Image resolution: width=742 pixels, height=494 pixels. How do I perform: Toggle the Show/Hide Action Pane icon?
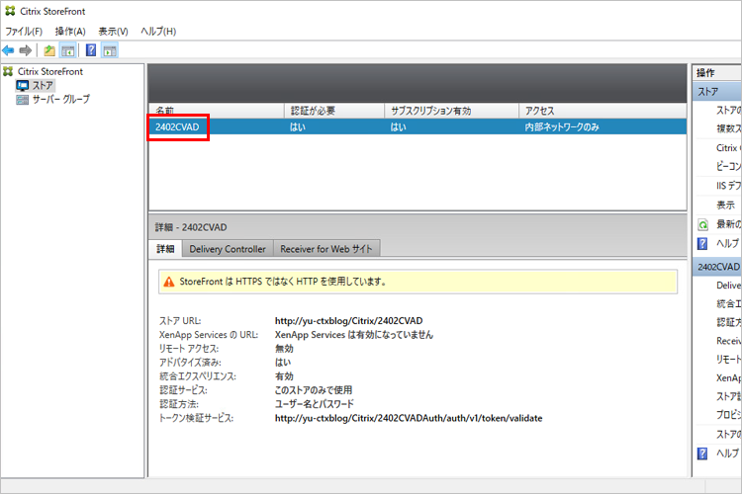[x=110, y=50]
